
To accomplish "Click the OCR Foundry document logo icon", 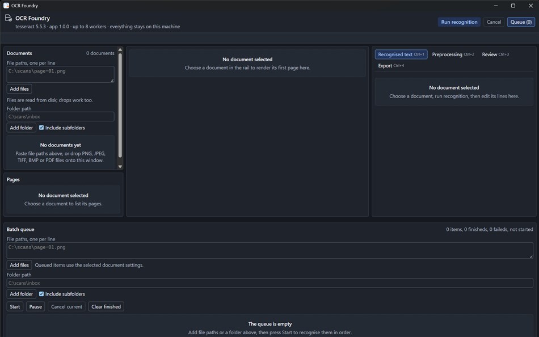I will click(x=9, y=18).
